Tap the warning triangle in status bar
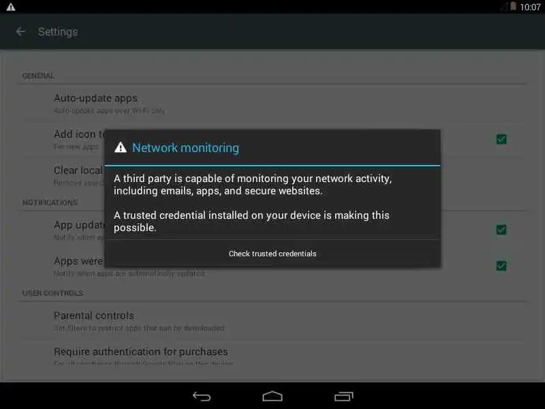 (11, 7)
